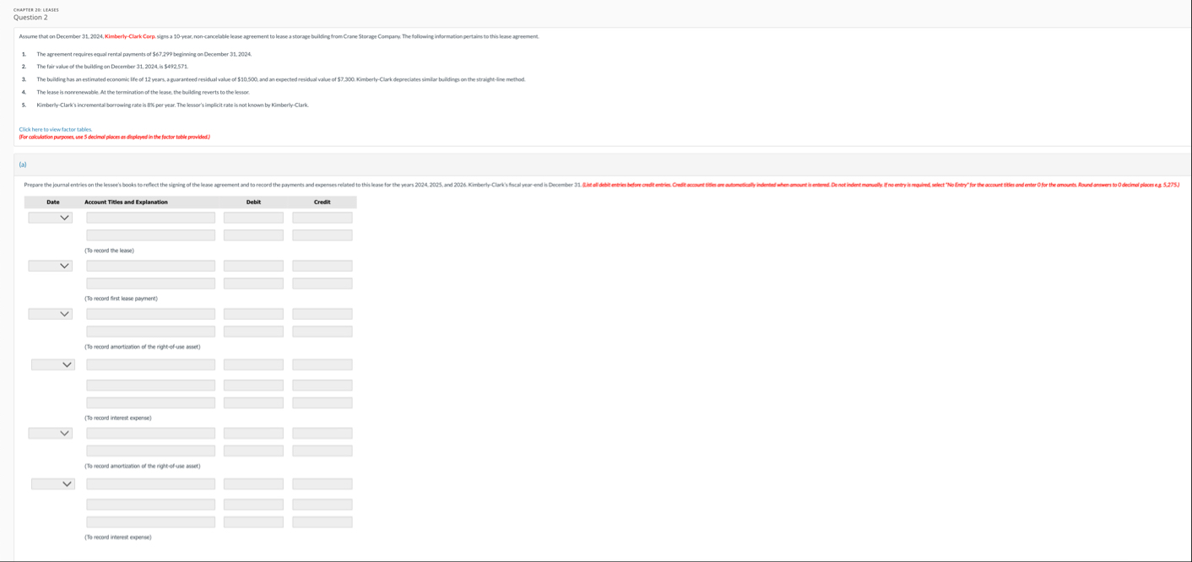1192x562 pixels.
Task: Focus the second debit field of the second interest expense entry
Action: 253,504
